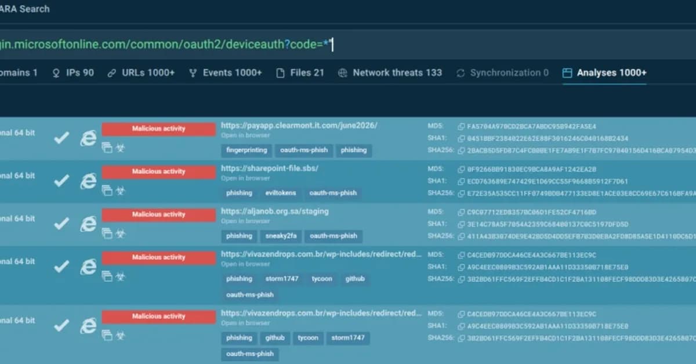Click the biohazard icon in aljanob.org.sa row

pos(121,234)
